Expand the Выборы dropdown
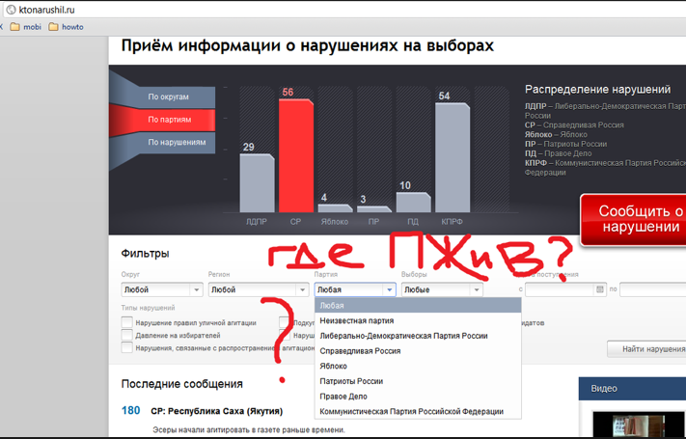Image resolution: width=686 pixels, height=439 pixels. pyautogui.click(x=441, y=289)
